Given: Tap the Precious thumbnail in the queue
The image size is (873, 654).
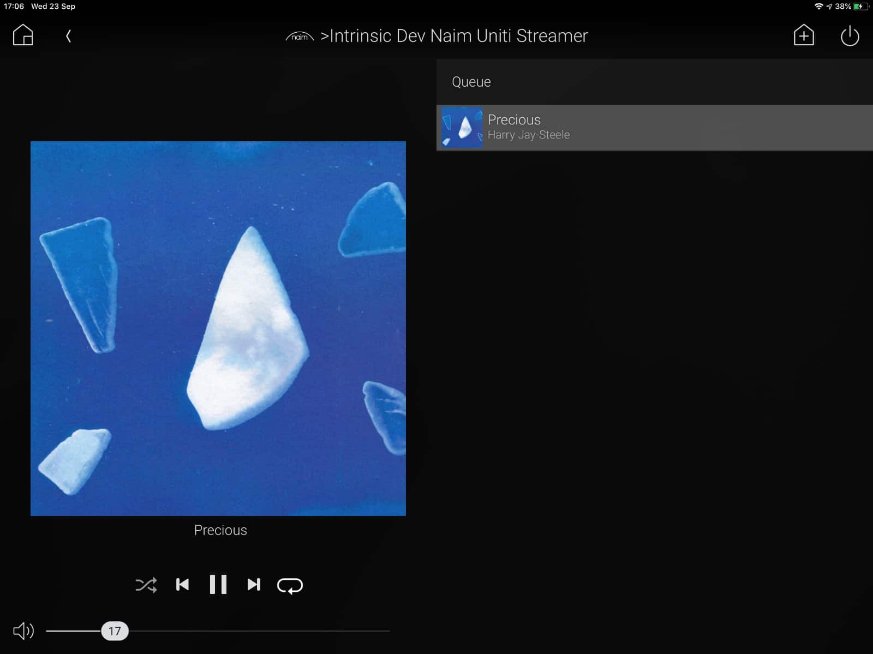Looking at the screenshot, I should click(x=462, y=128).
